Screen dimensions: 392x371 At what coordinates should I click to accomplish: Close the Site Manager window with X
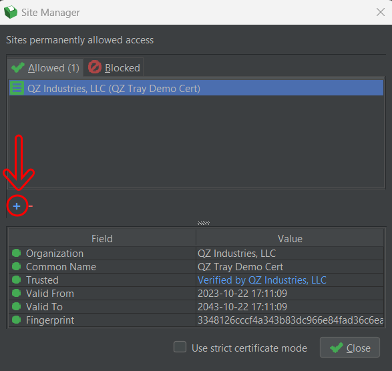click(381, 12)
